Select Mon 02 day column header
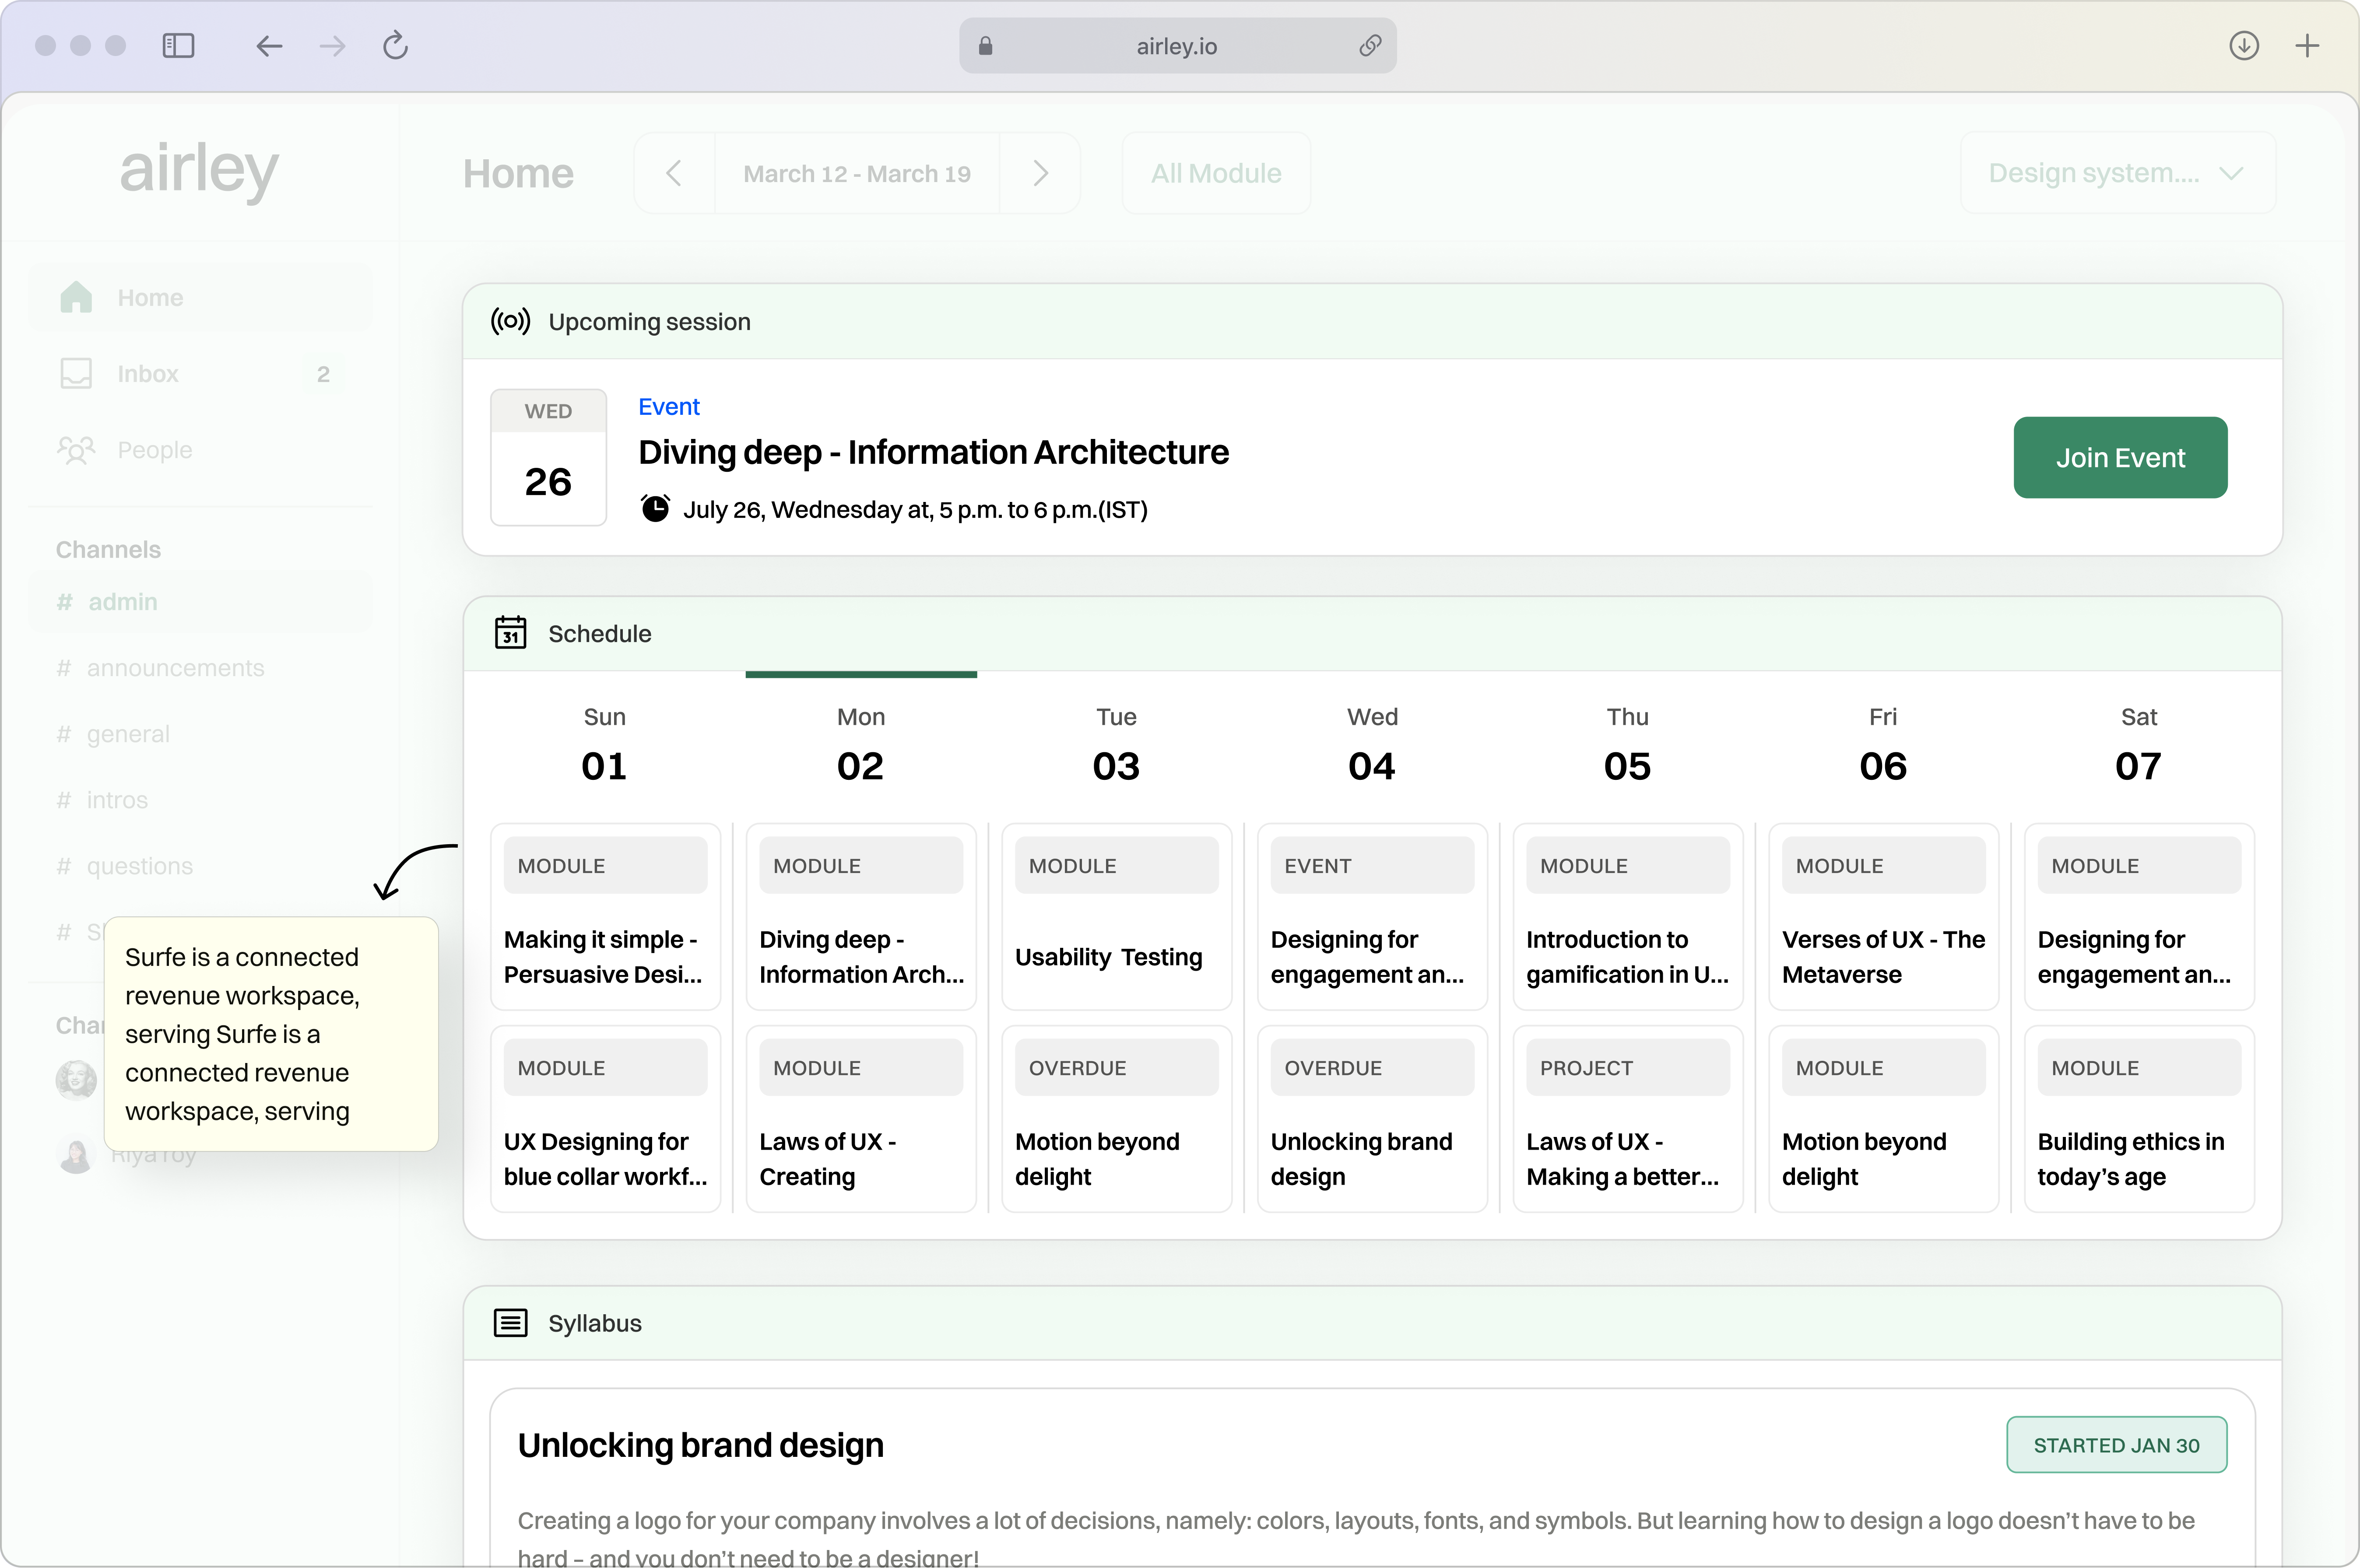The width and height of the screenshot is (2360, 1568). (x=860, y=745)
